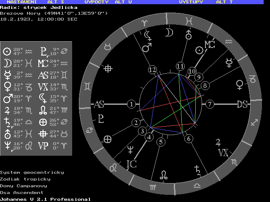Viewport: 270px width, 202px height.
Task: Select the Mercury row symbol in left table
Action: [x=7, y=75]
